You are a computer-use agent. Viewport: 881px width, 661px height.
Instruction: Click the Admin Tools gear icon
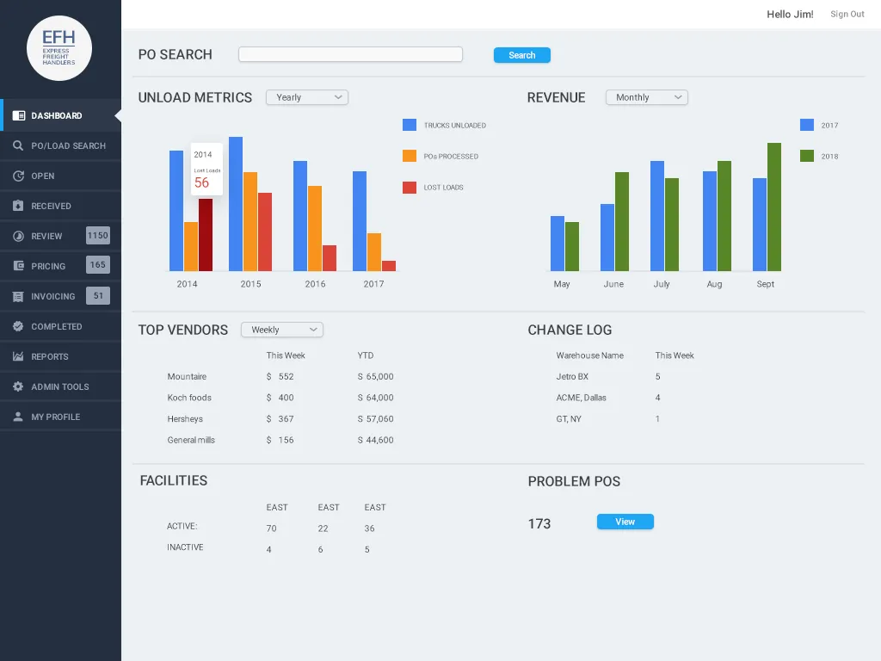click(18, 386)
